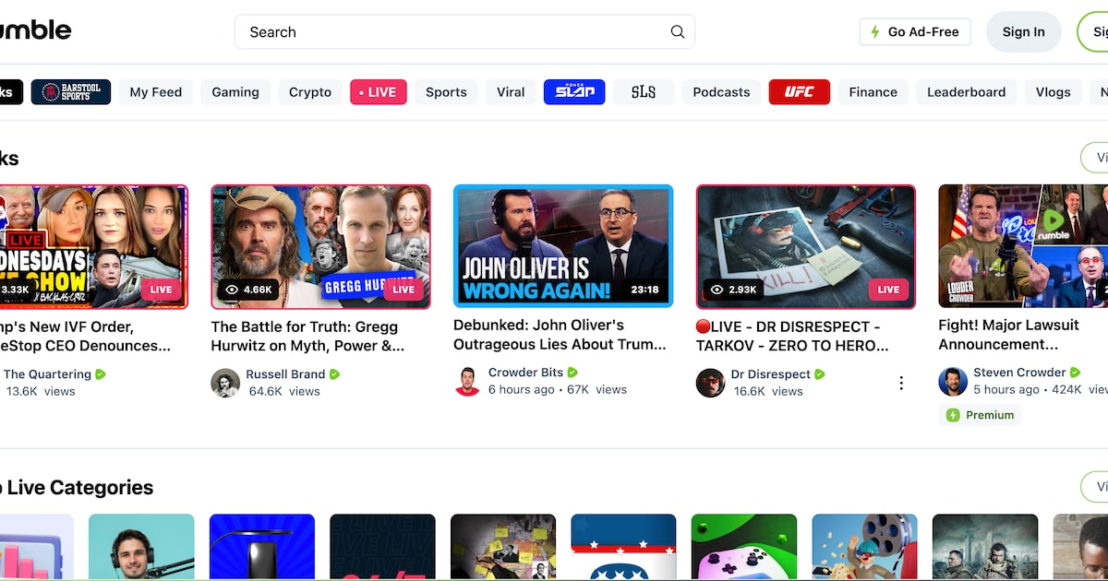Open the Steven Crowder channel name link
The width and height of the screenshot is (1108, 581).
pyautogui.click(x=1019, y=373)
